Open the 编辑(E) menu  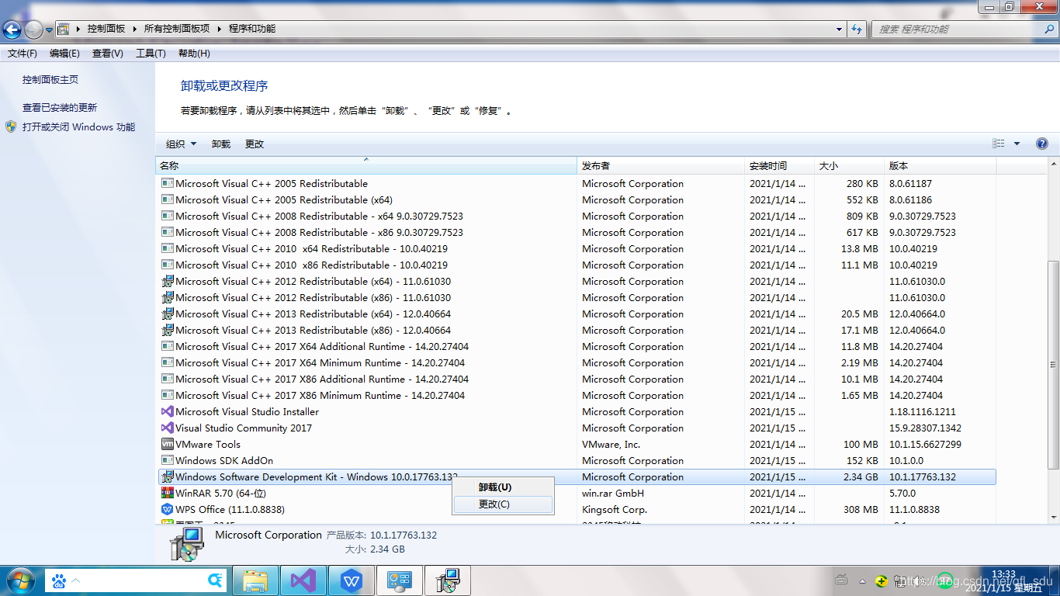64,54
